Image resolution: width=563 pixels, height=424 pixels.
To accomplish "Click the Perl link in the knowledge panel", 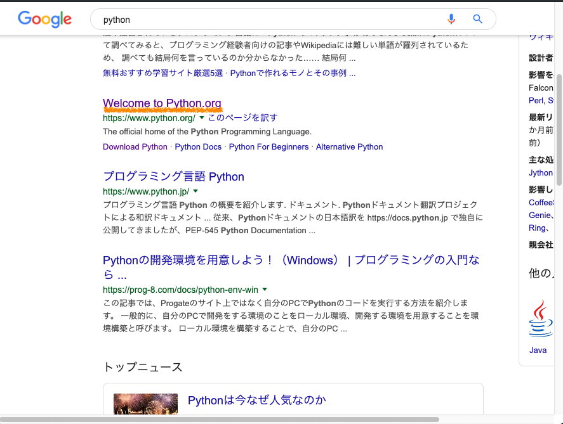I will point(536,100).
